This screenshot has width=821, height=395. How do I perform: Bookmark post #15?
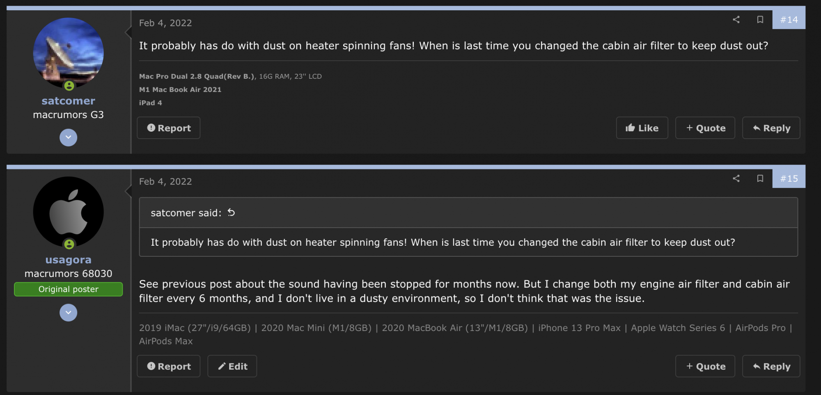[760, 178]
